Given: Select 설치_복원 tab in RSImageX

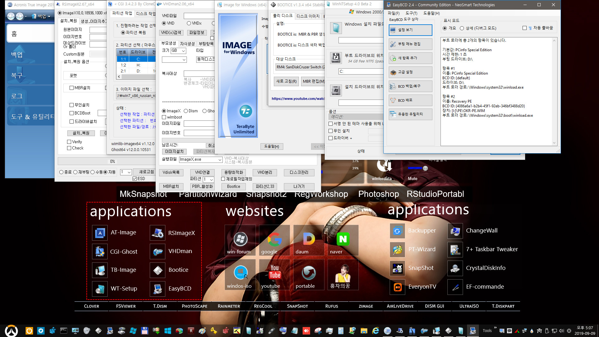Looking at the screenshot, I should [x=68, y=21].
